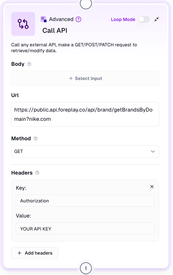Screen dimensions: 173x275
Task: Show the Method help tooltip icon
Action: click(x=36, y=138)
